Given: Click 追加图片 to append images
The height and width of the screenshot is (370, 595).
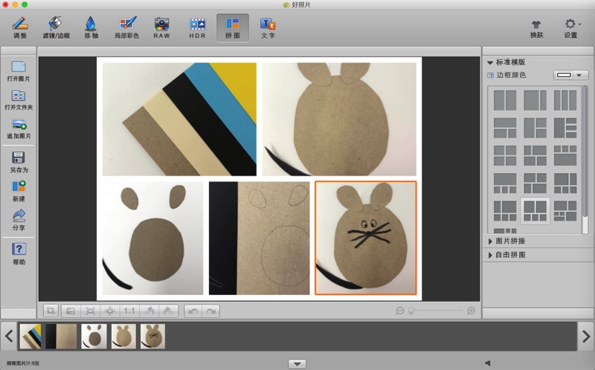Looking at the screenshot, I should [x=18, y=129].
